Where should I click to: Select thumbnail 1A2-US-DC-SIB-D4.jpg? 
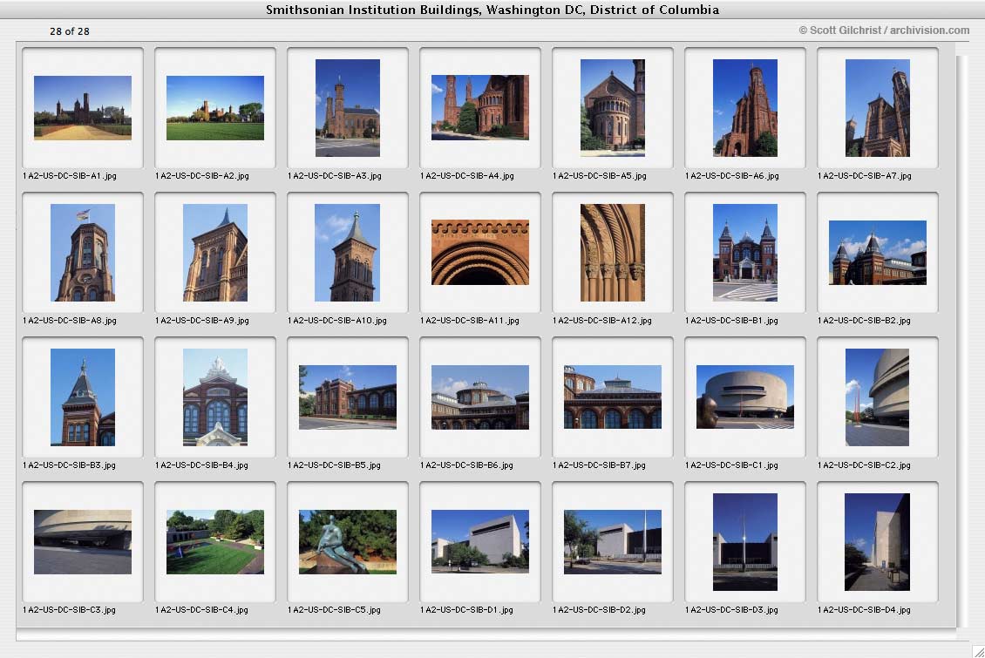coord(878,542)
